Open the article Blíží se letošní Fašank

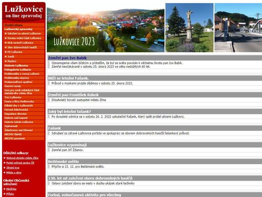pyautogui.click(x=68, y=78)
